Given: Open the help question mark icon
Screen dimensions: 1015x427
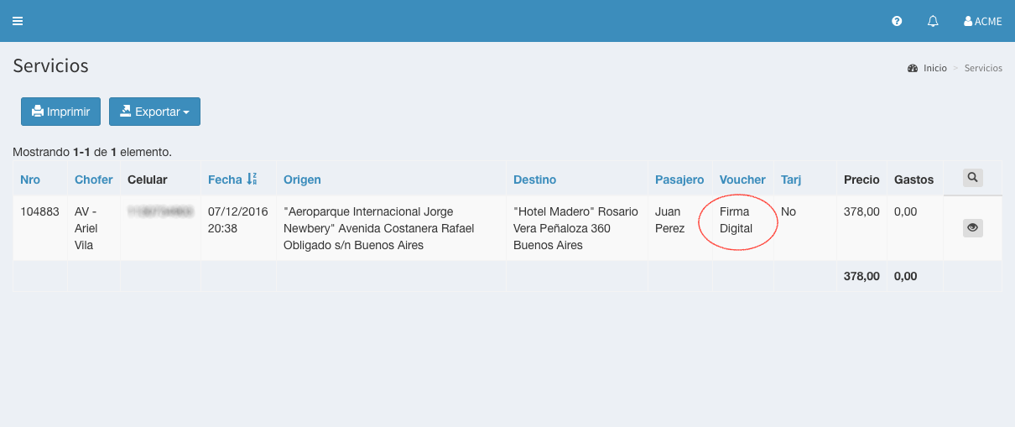Looking at the screenshot, I should click(897, 21).
